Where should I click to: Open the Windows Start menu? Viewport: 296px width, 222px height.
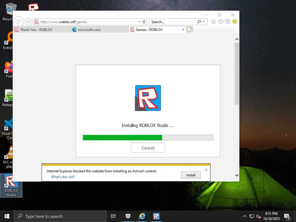(7, 216)
